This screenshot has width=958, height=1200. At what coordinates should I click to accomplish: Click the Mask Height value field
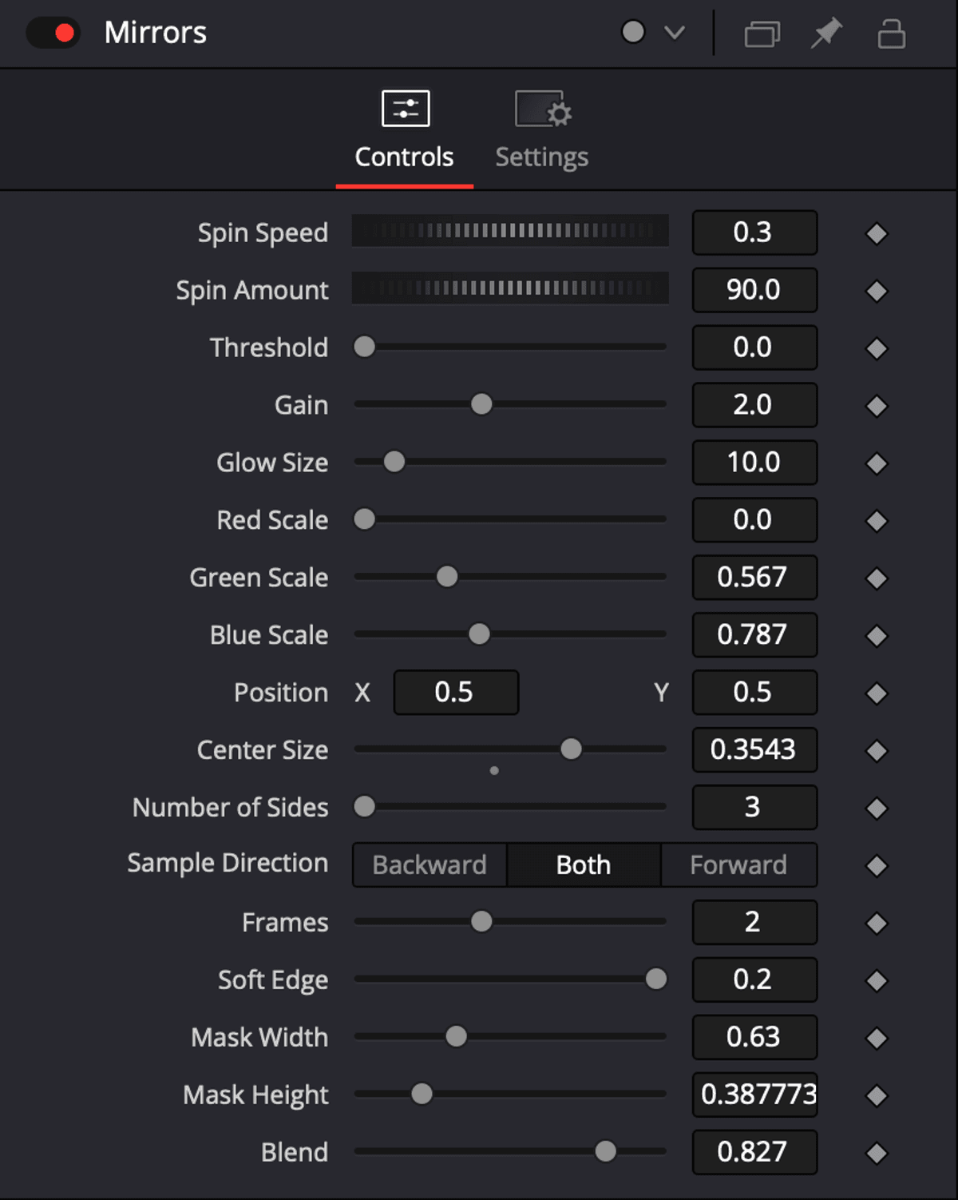[x=755, y=1095]
